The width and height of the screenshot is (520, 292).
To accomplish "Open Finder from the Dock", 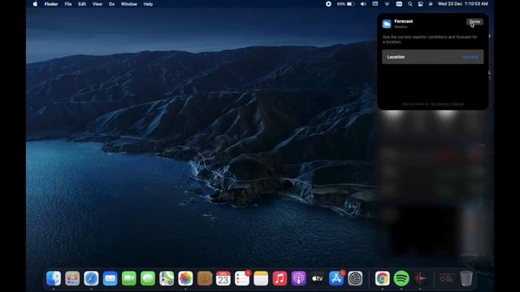I will tap(54, 278).
